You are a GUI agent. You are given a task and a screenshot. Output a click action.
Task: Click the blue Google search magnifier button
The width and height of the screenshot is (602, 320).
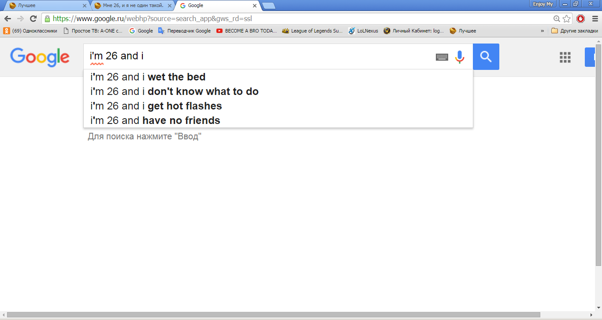(486, 57)
